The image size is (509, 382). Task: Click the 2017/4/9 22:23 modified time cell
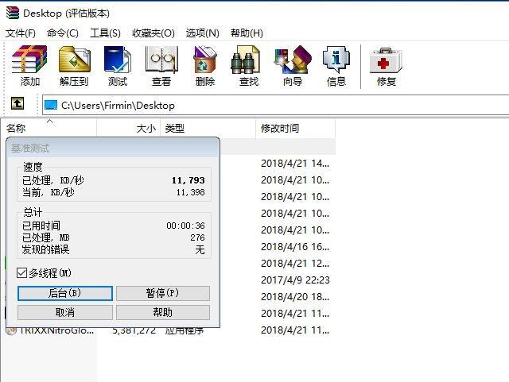click(295, 280)
